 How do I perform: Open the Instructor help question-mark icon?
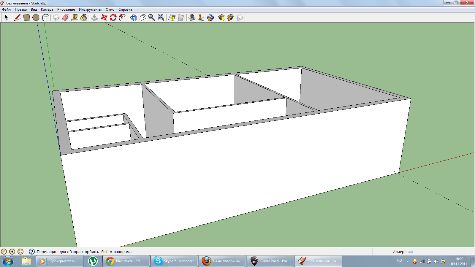(x=32, y=252)
